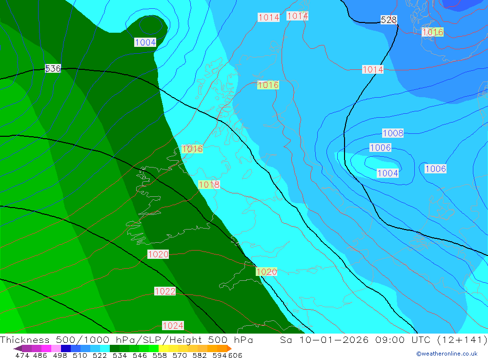The height and width of the screenshot is (358, 488).
Task: Click the 1016 label just above the 1018 label
Action: click(x=192, y=149)
